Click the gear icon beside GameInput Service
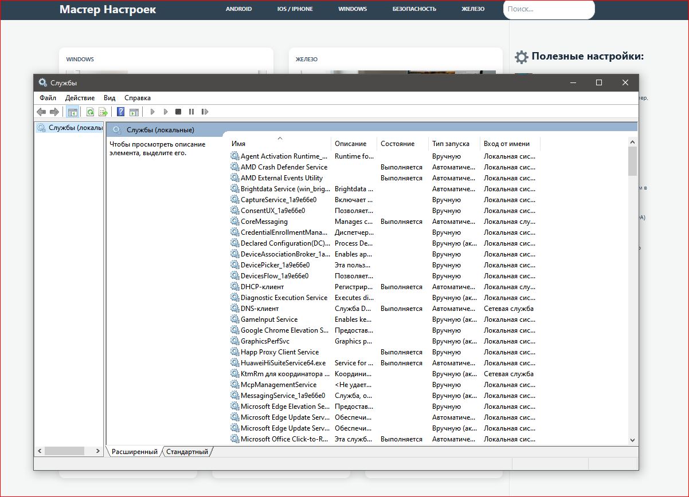The image size is (689, 497). point(235,319)
